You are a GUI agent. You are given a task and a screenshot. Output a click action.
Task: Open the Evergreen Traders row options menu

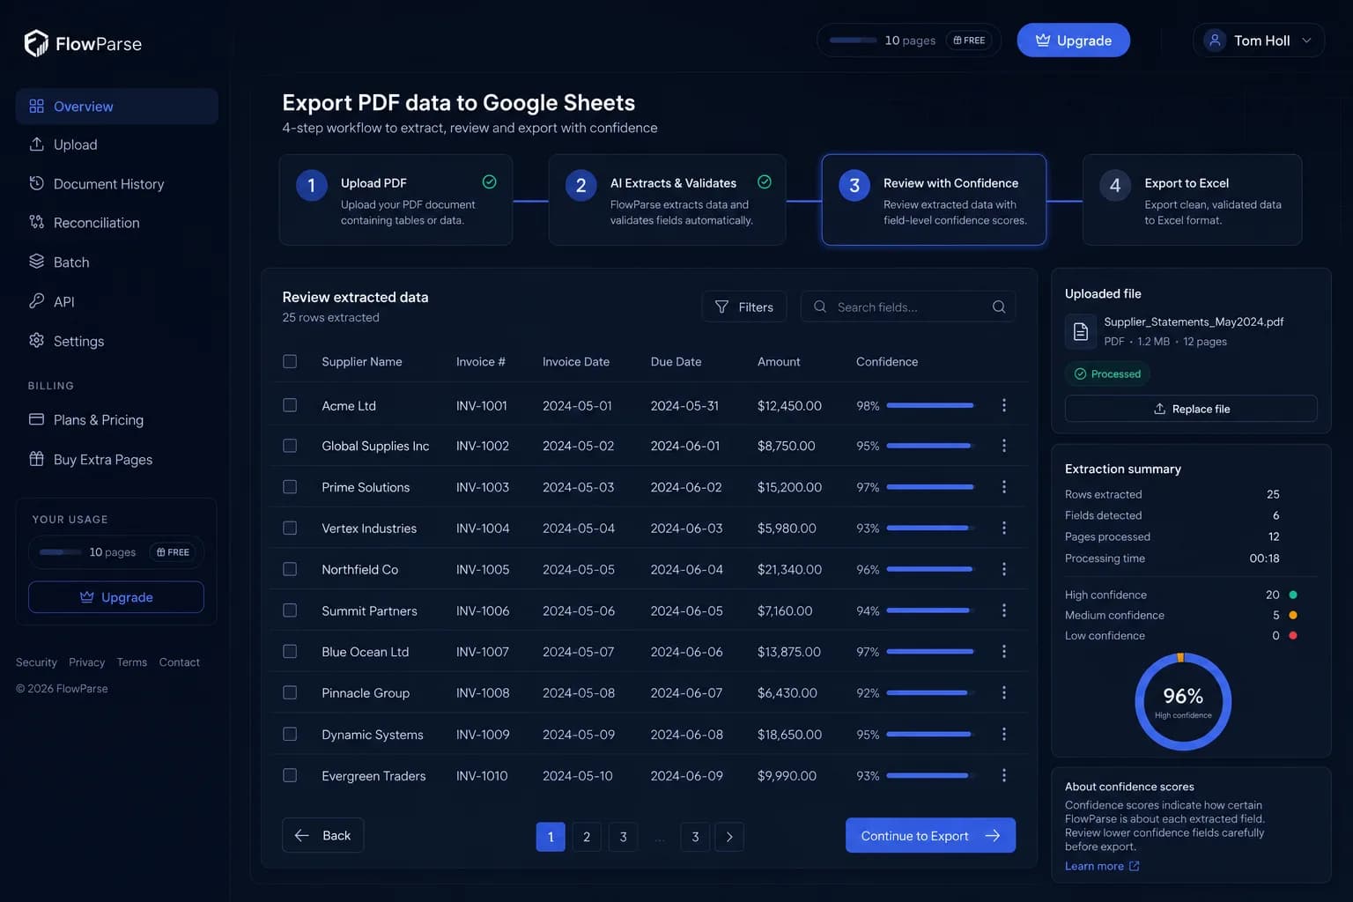coord(1004,775)
